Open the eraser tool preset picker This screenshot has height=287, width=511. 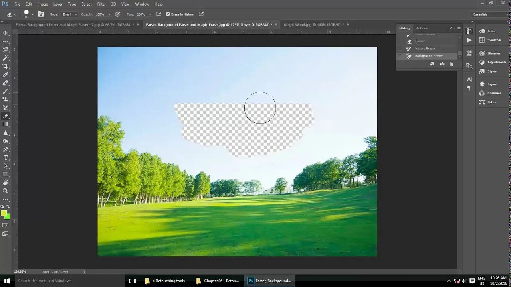[x=11, y=14]
